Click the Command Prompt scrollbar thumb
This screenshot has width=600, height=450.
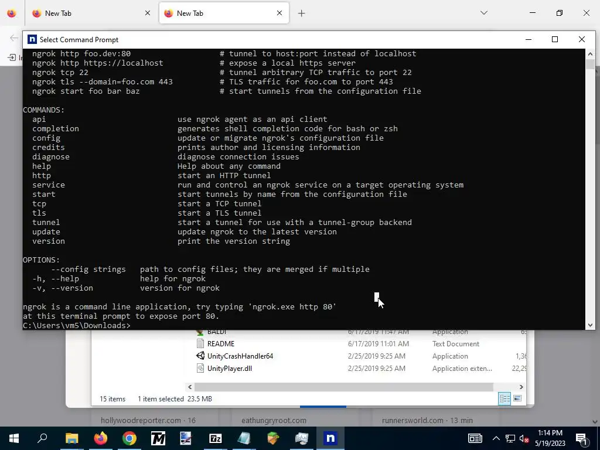click(x=590, y=64)
